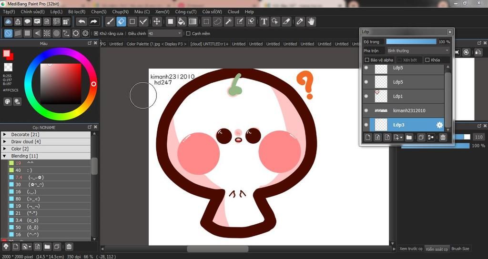Switch to Color Palette document tab

coord(156,44)
